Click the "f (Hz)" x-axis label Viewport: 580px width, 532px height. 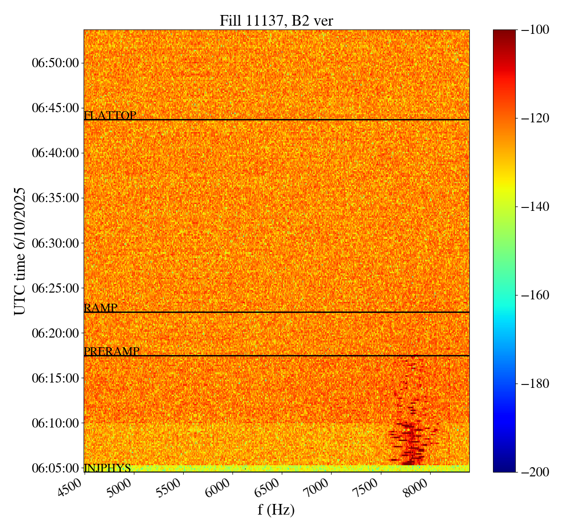276,509
